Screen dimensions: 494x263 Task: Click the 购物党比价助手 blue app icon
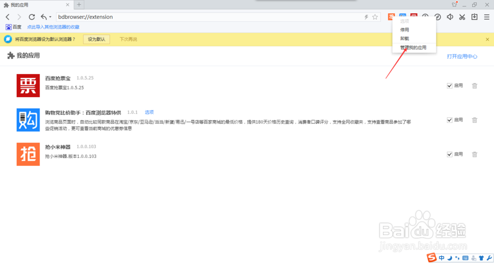28,120
